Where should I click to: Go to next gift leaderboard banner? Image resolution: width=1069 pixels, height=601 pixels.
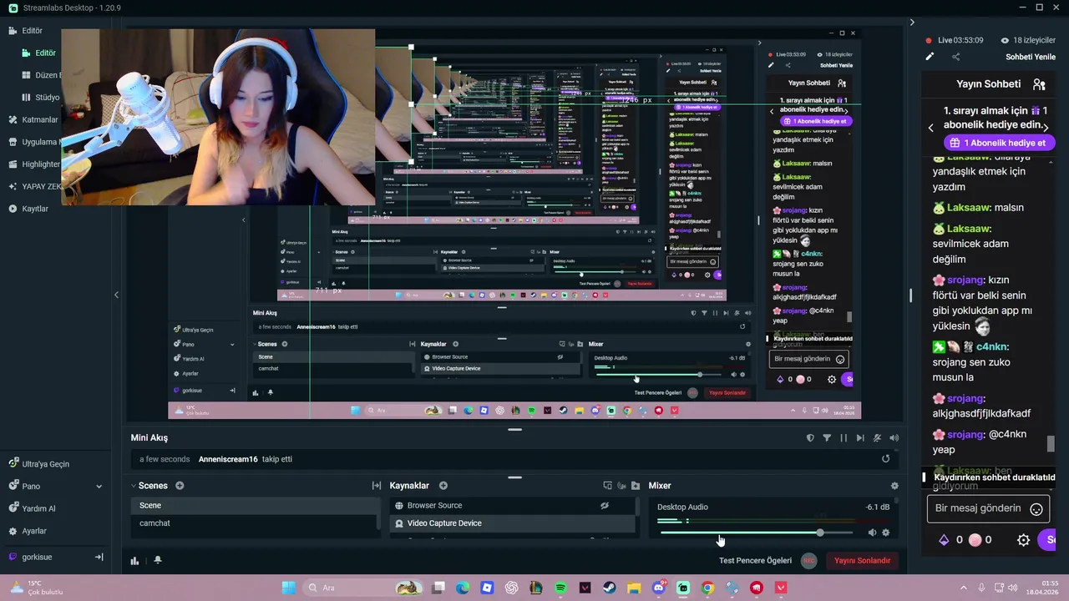click(1046, 128)
